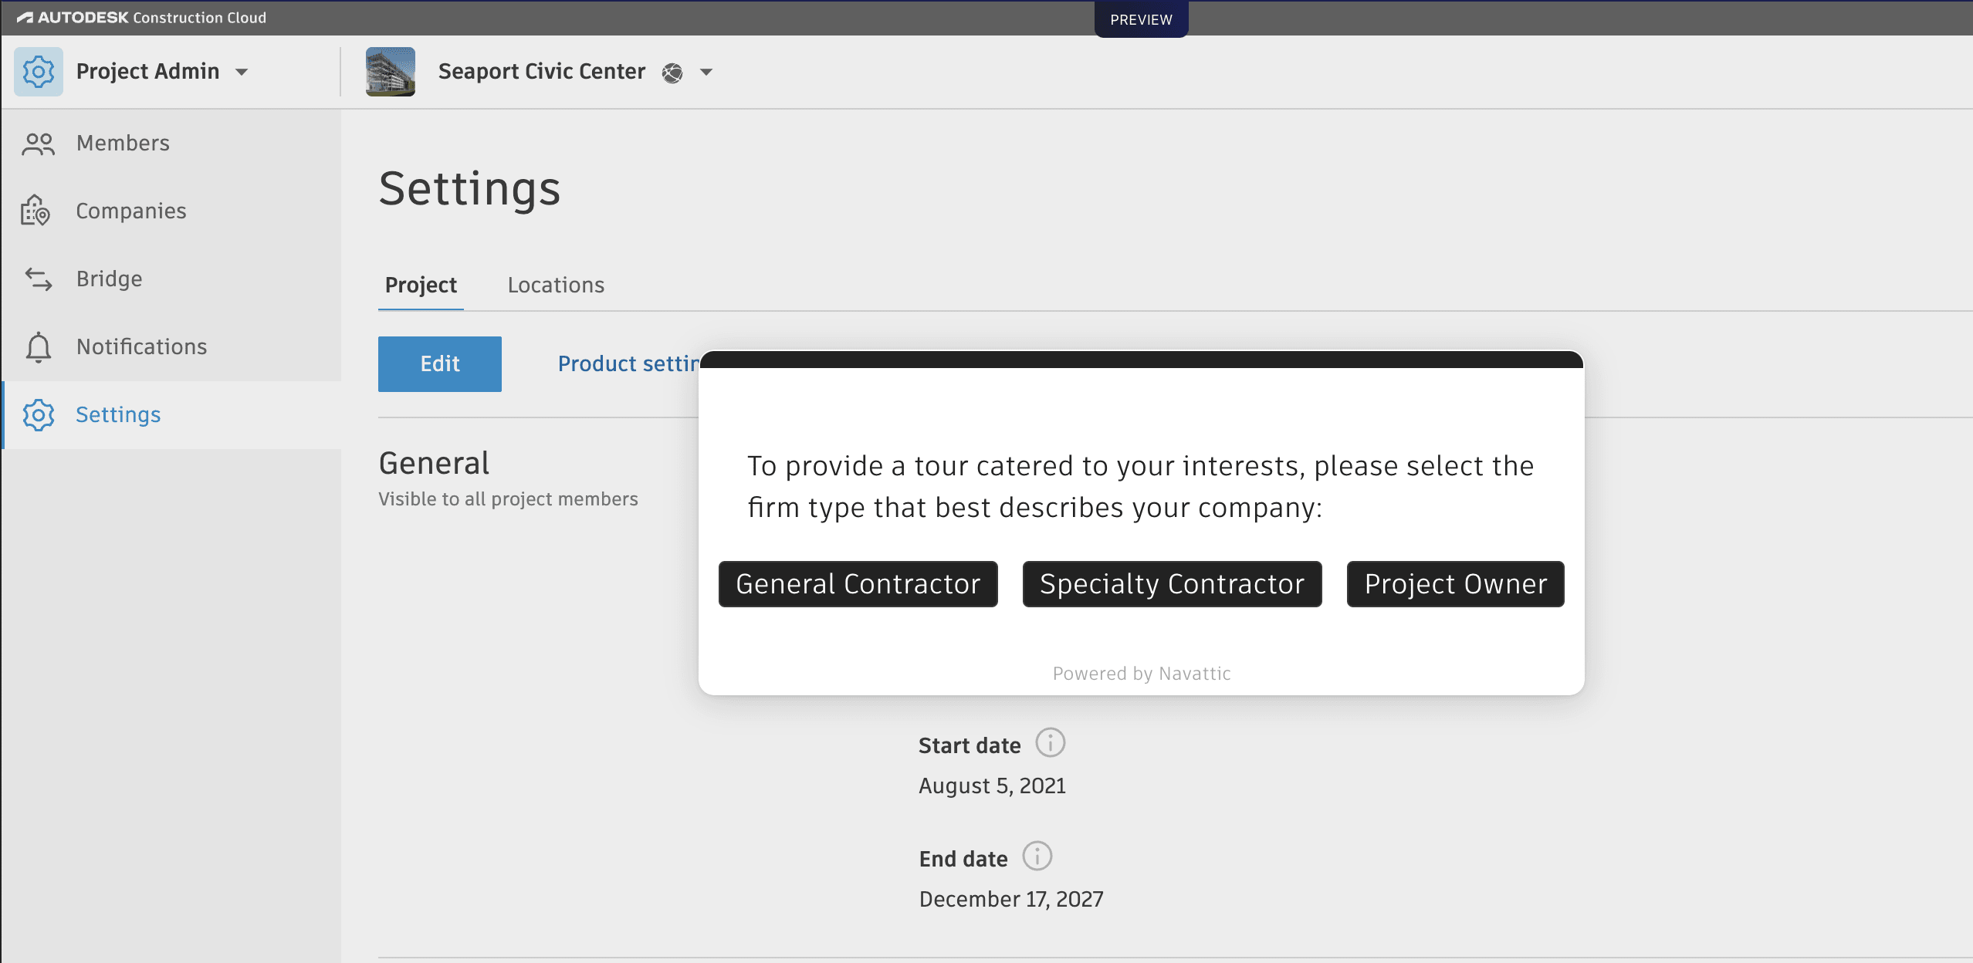This screenshot has height=963, width=1973.
Task: Select Bridge in the sidebar
Action: [109, 279]
